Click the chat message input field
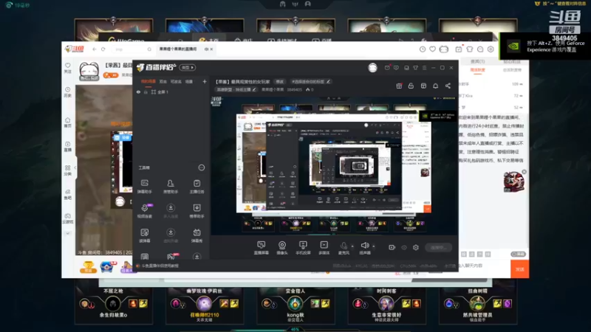 (485, 266)
